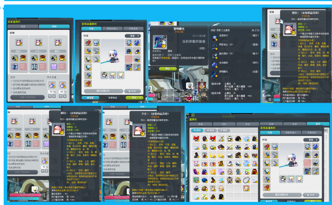The image size is (332, 205).
Task: Click the pet portrait inside the 寡妇 tooltip
Action: pos(58,129)
